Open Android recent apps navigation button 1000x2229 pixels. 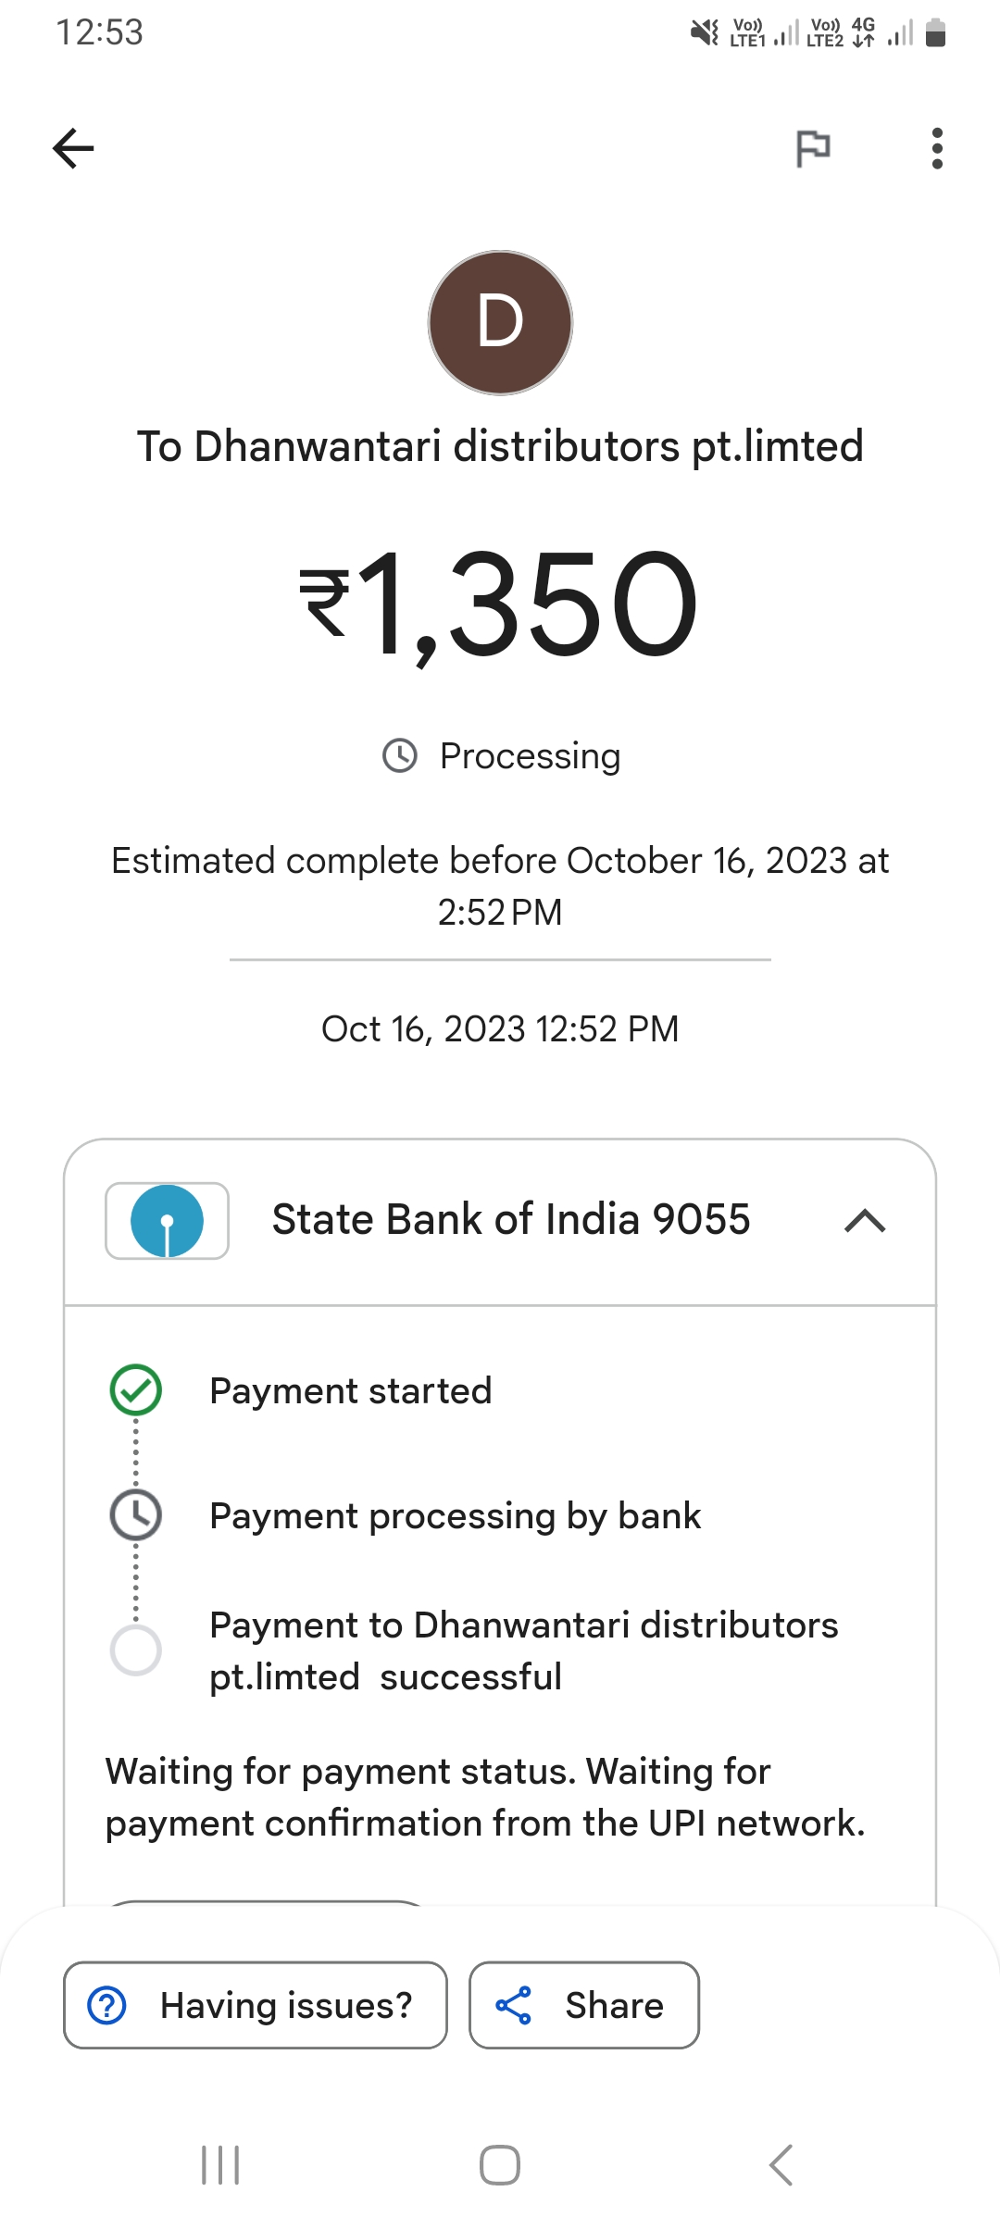coord(220,2165)
